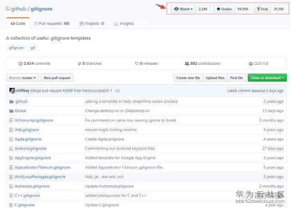The image size is (291, 208).
Task: Open AppceleratorTitanium.gitignore file
Action: 42,168
